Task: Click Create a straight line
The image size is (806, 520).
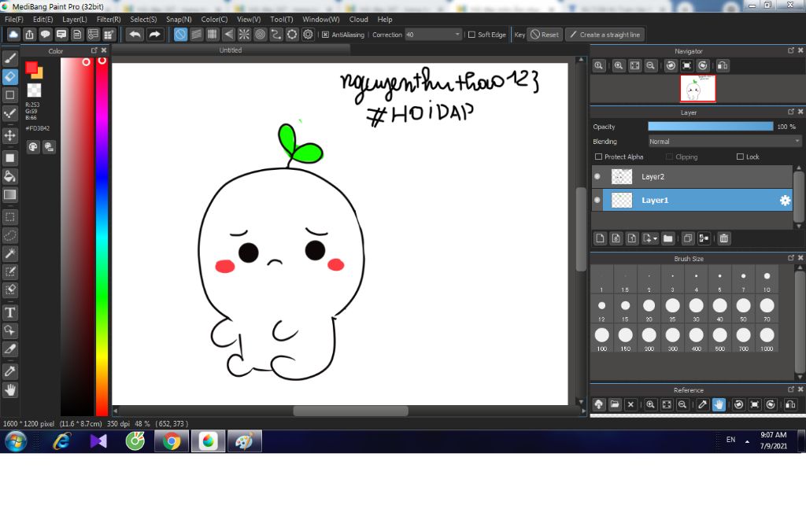Action: click(605, 35)
